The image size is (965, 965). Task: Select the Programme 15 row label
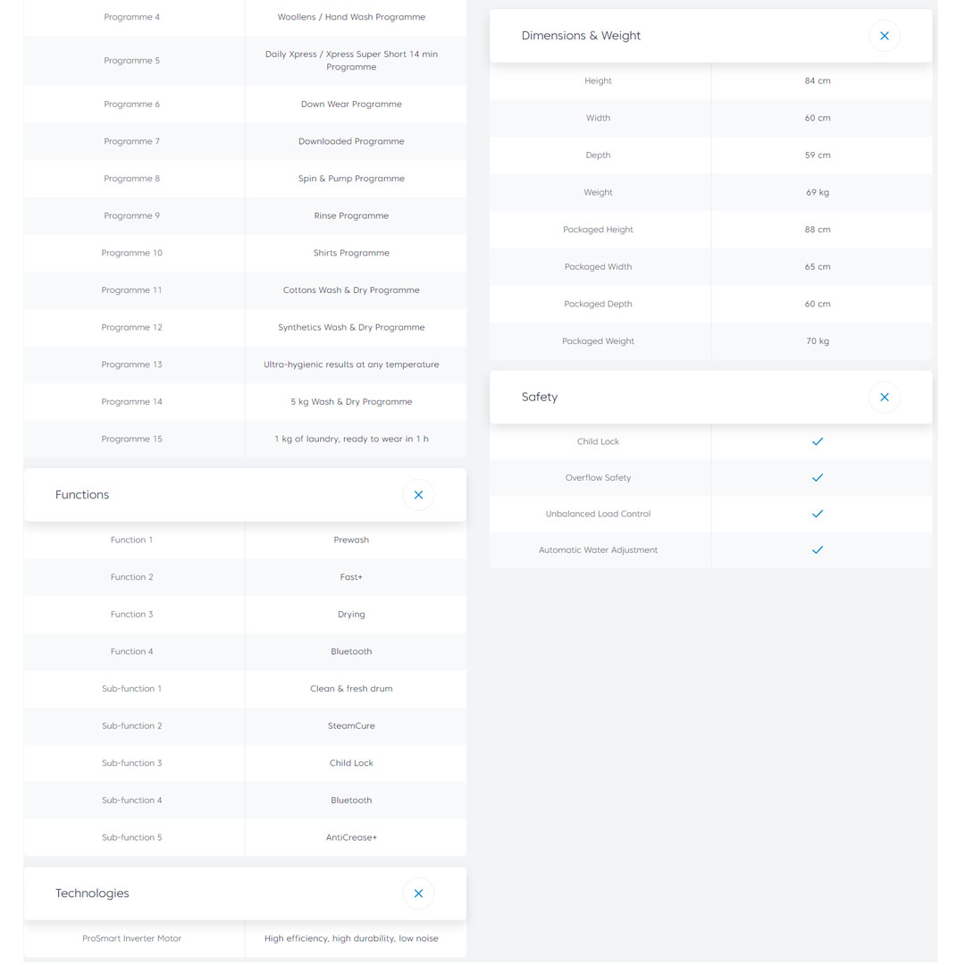tap(131, 439)
